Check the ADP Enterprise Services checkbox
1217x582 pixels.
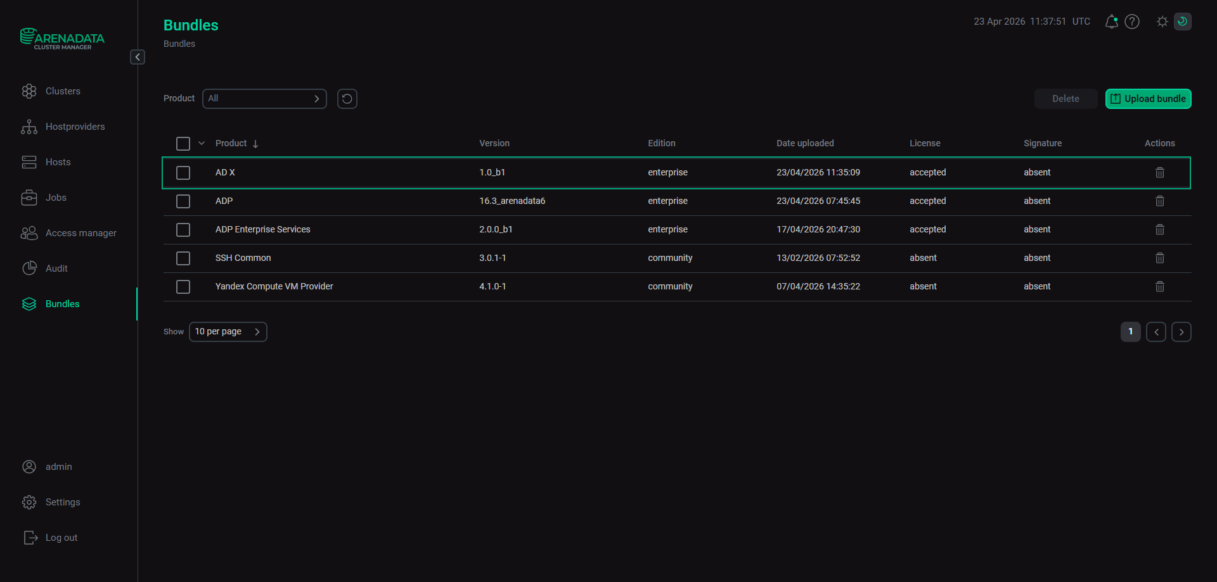(x=183, y=230)
